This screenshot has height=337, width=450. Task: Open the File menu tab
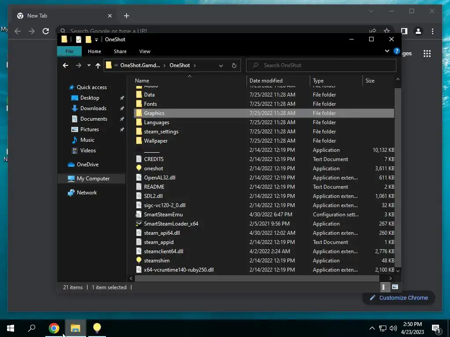point(69,51)
